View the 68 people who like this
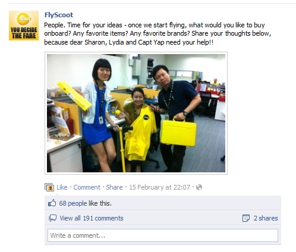This screenshot has height=252, width=296. point(73,203)
